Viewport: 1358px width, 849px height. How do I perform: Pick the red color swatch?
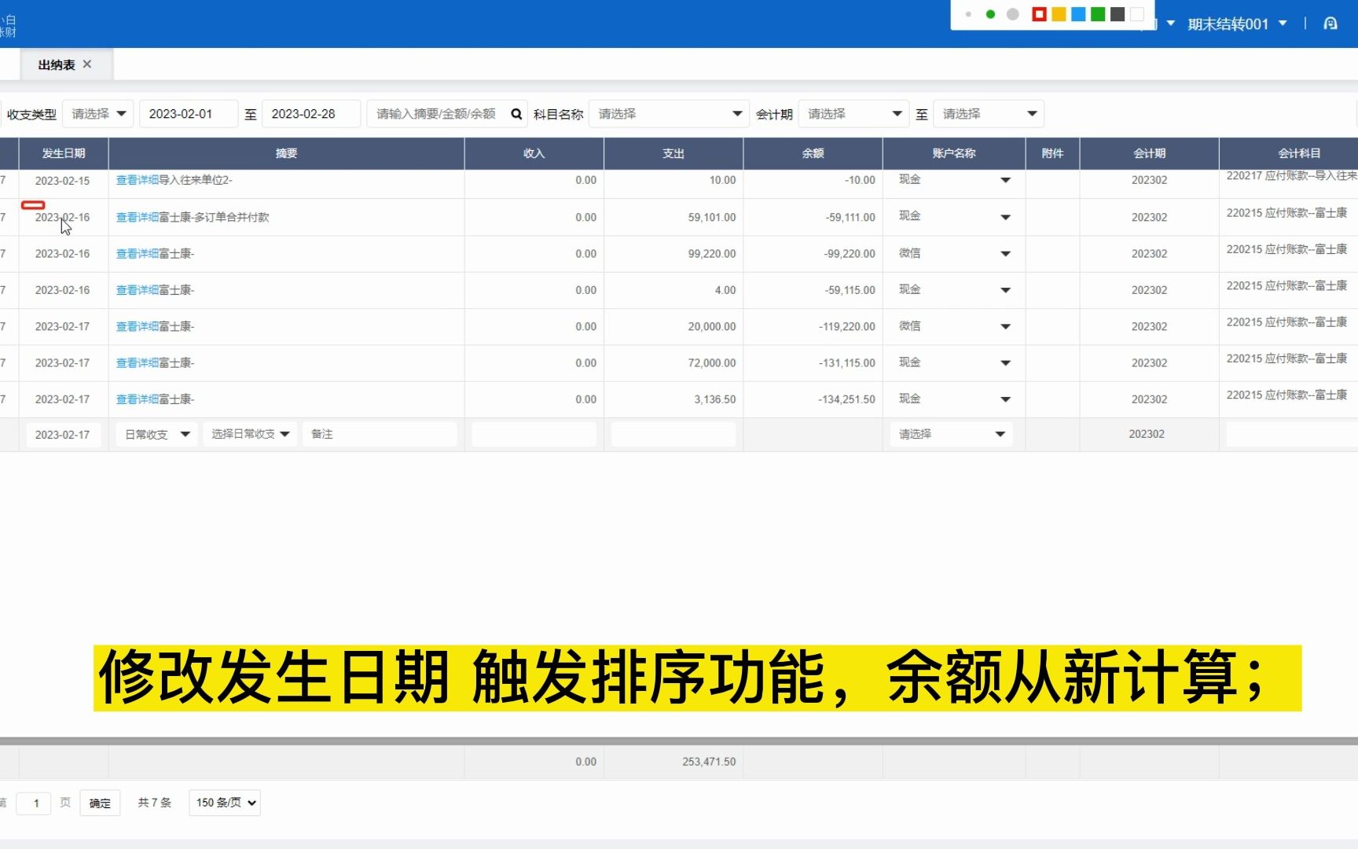point(1039,14)
